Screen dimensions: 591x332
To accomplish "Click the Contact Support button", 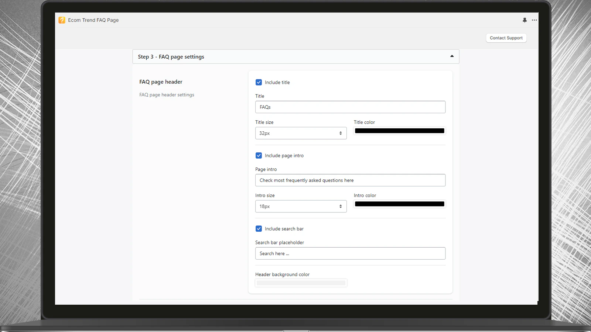I will [x=506, y=38].
